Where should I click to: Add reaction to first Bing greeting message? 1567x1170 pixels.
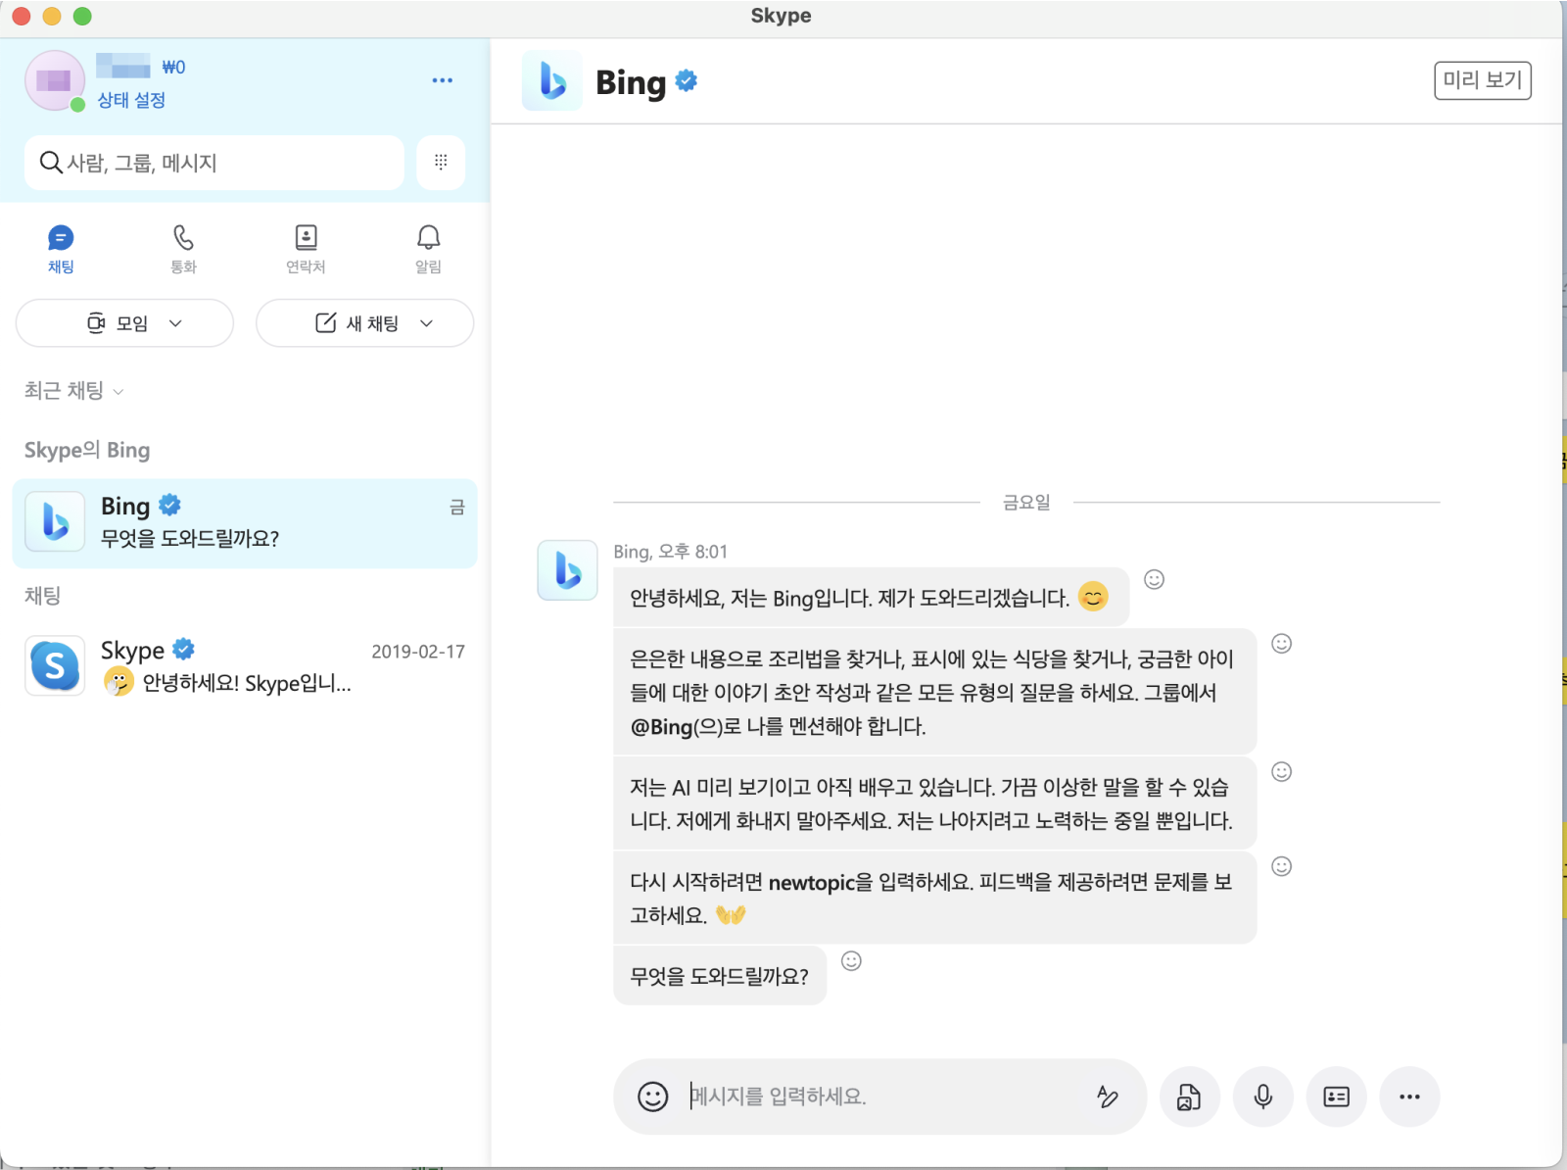1155,580
